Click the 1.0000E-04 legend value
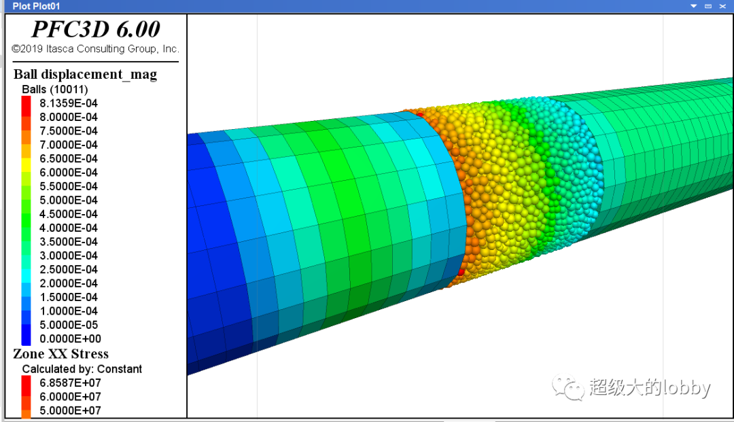The width and height of the screenshot is (734, 422). [x=69, y=311]
